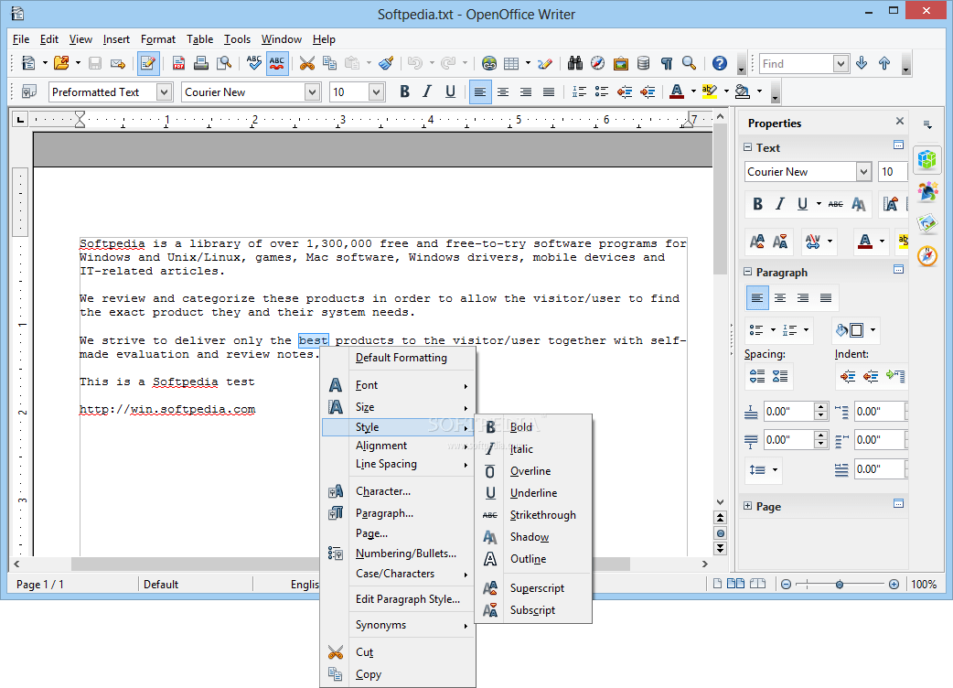953x688 pixels.
Task: Open the Tools menu
Action: (237, 39)
